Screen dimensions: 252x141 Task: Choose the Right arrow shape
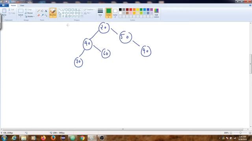click(72, 13)
